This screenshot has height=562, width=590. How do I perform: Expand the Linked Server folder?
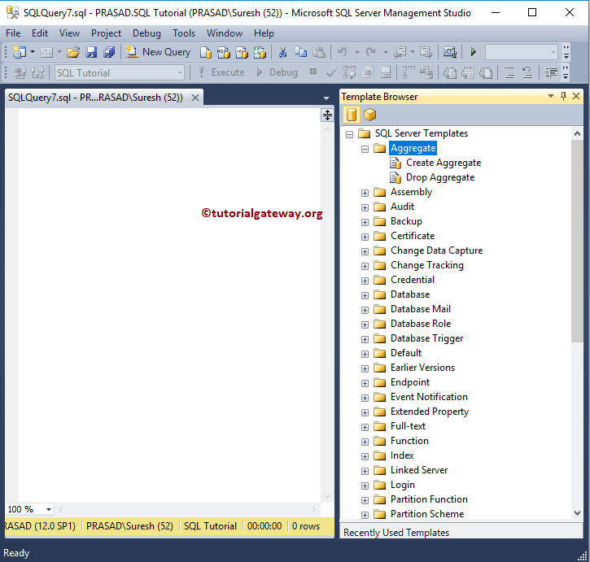[x=365, y=471]
